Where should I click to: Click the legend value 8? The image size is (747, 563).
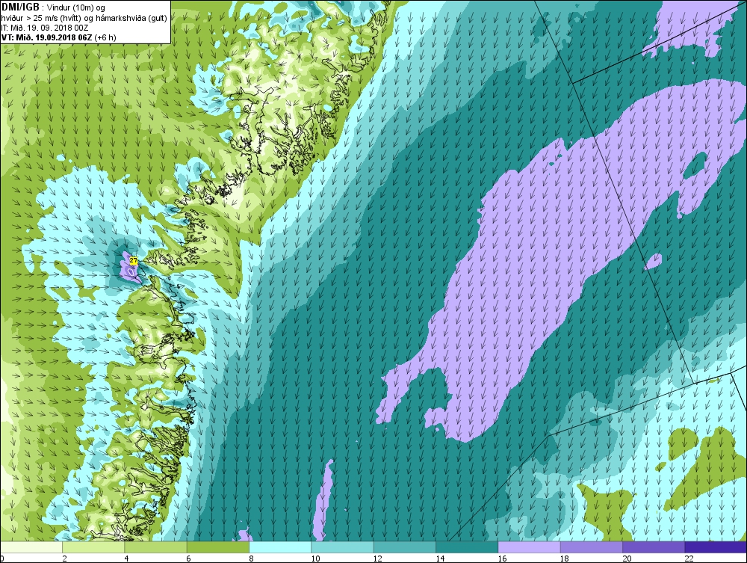[251, 559]
